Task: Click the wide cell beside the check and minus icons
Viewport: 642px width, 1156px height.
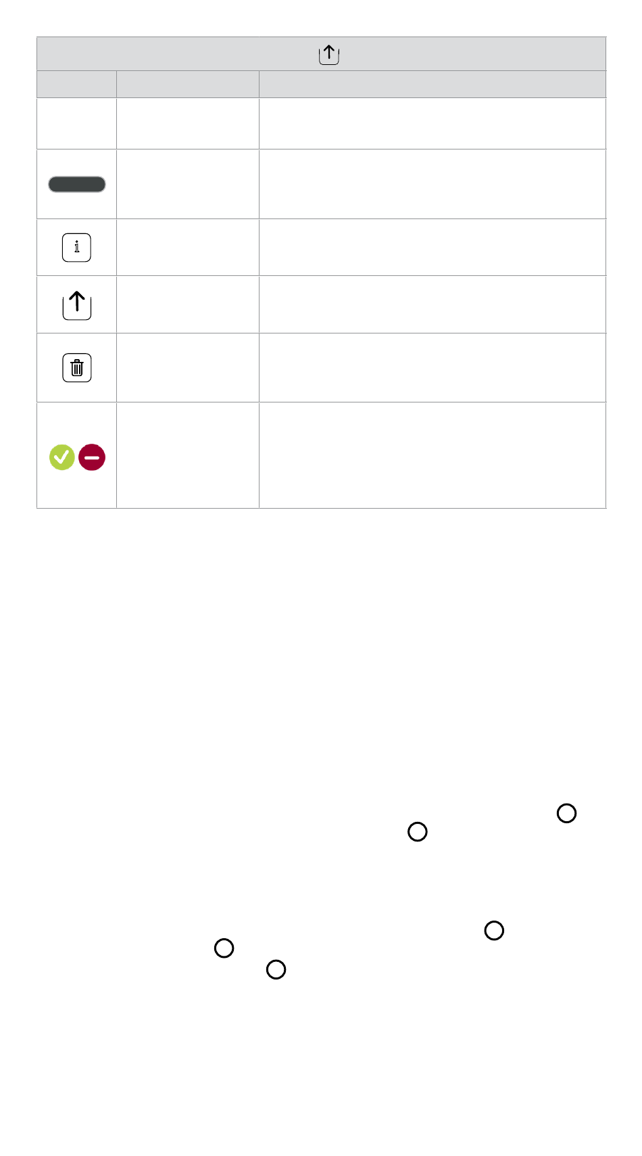Action: click(x=433, y=455)
